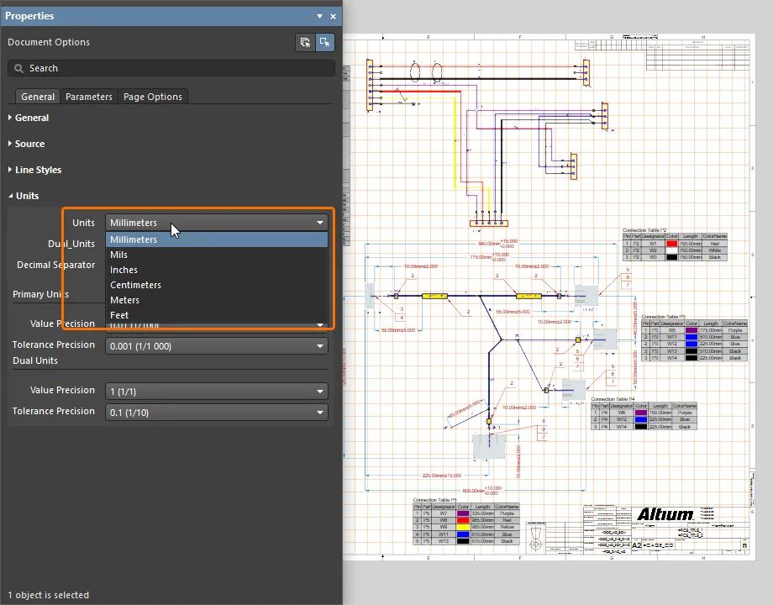Viewport: 773px width, 605px height.
Task: Open the 0.001 Tolerance Precision dropdown
Action: [216, 346]
